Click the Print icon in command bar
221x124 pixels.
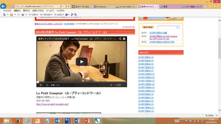point(23,14)
